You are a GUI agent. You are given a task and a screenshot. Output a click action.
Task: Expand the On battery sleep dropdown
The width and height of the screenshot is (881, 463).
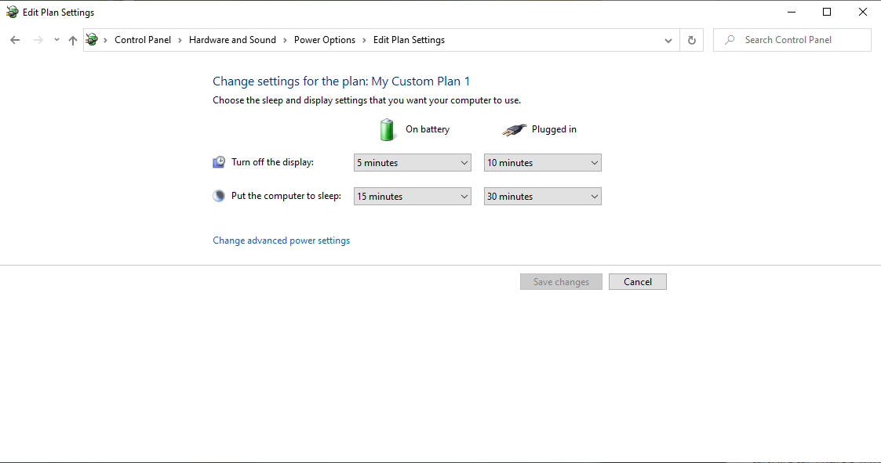pos(412,197)
